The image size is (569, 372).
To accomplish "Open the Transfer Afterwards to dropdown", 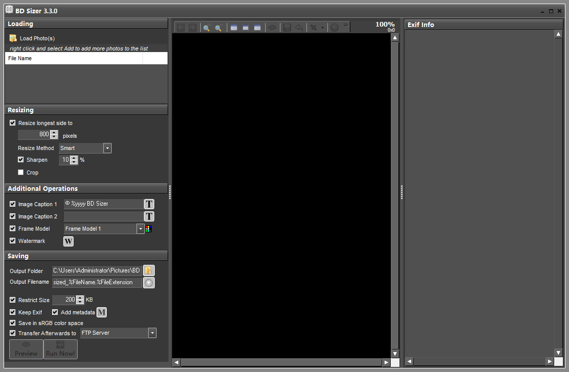I will (152, 333).
